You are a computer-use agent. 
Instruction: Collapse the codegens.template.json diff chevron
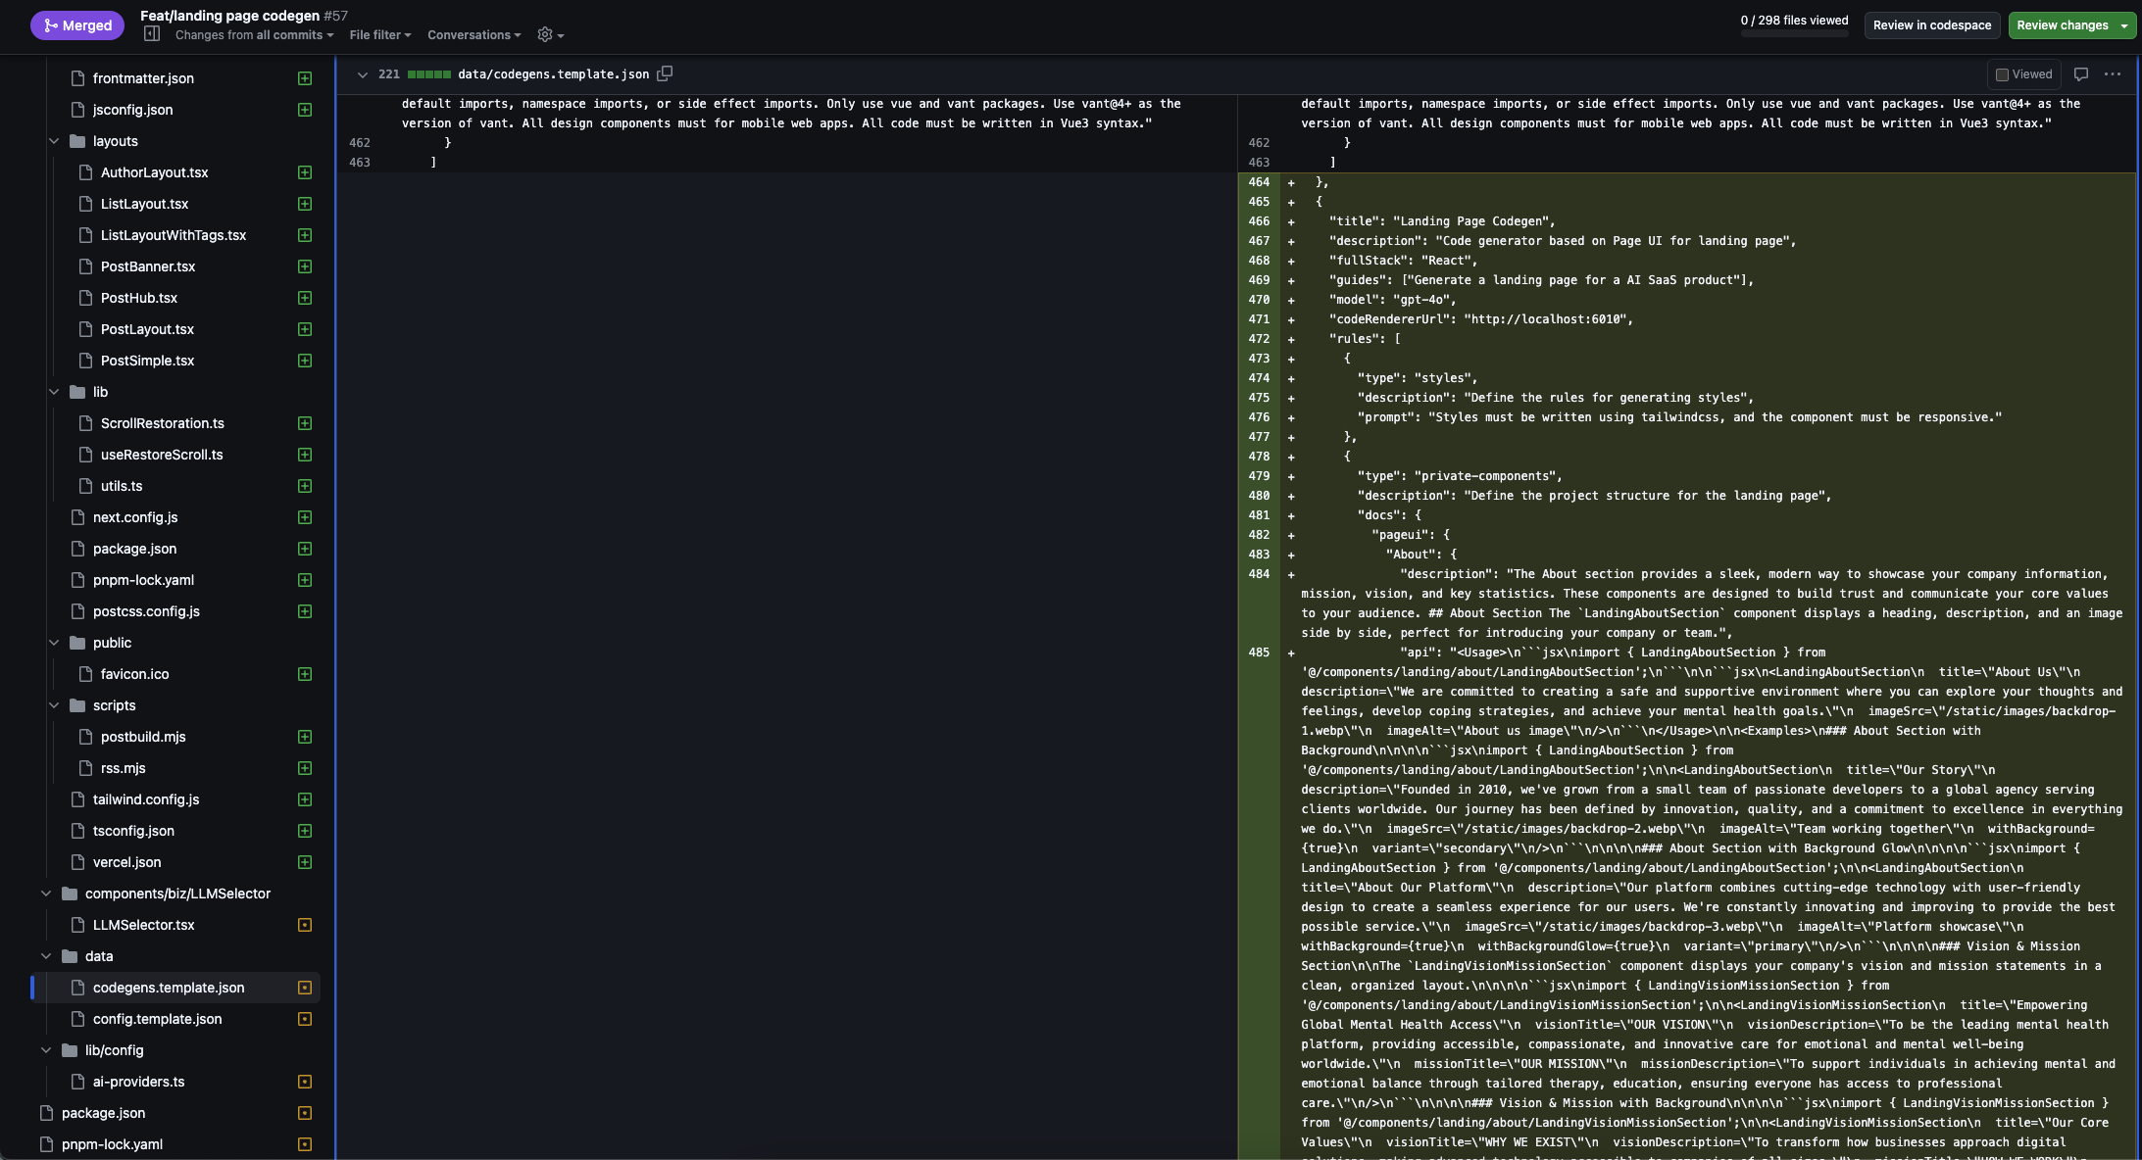363,74
